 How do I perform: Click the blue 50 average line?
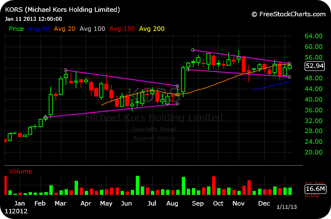(272, 85)
